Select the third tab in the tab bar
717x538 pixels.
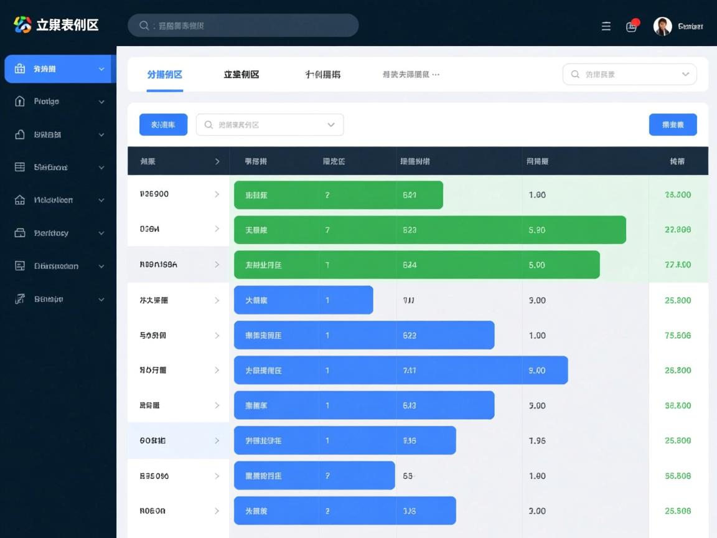(x=322, y=75)
